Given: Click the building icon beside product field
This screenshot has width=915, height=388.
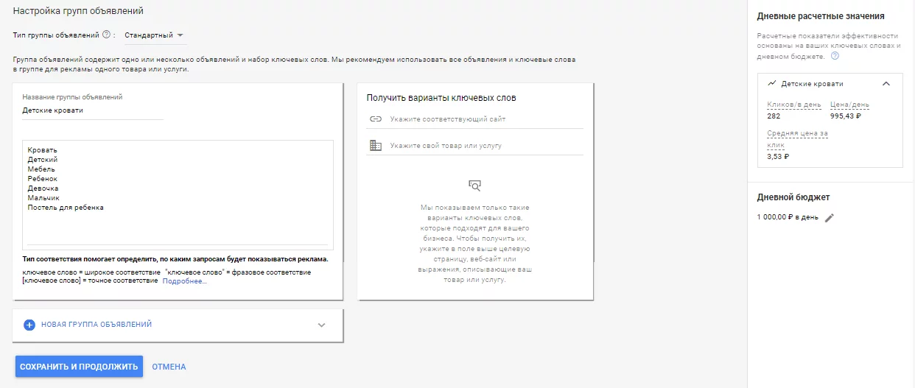Looking at the screenshot, I should pyautogui.click(x=376, y=146).
